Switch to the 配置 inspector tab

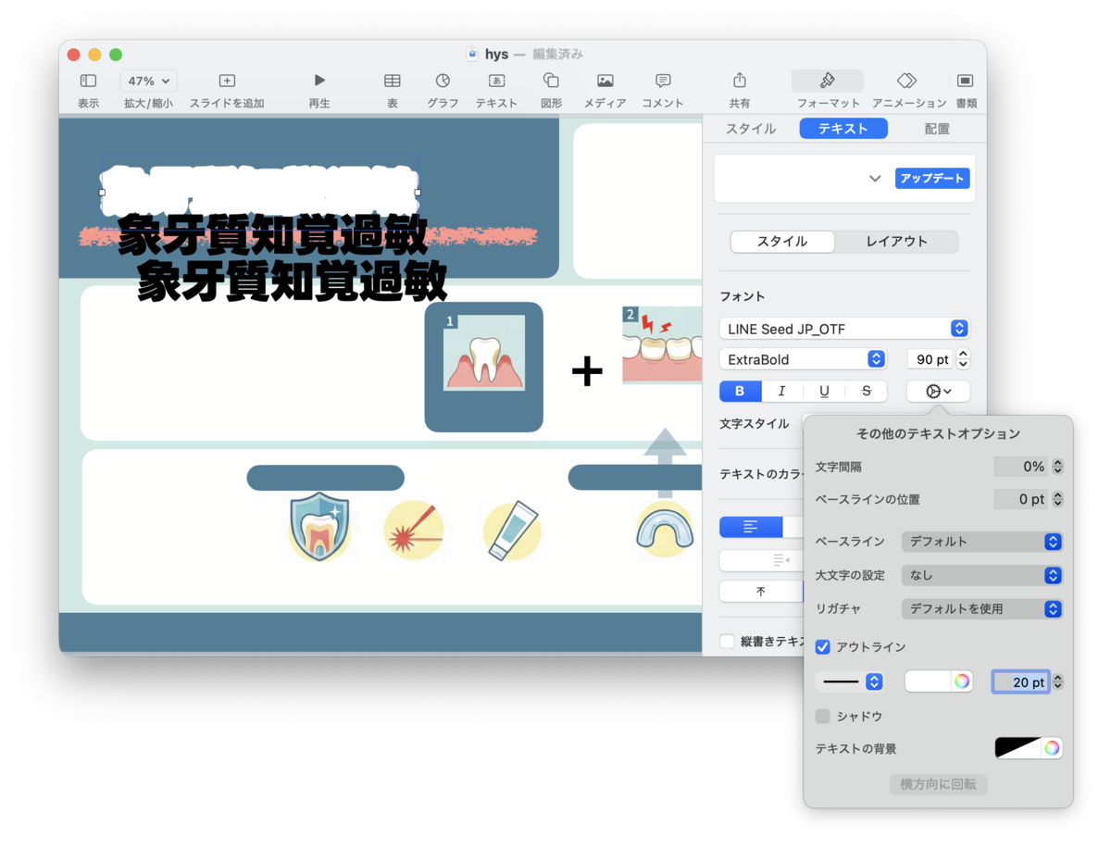[x=937, y=129]
